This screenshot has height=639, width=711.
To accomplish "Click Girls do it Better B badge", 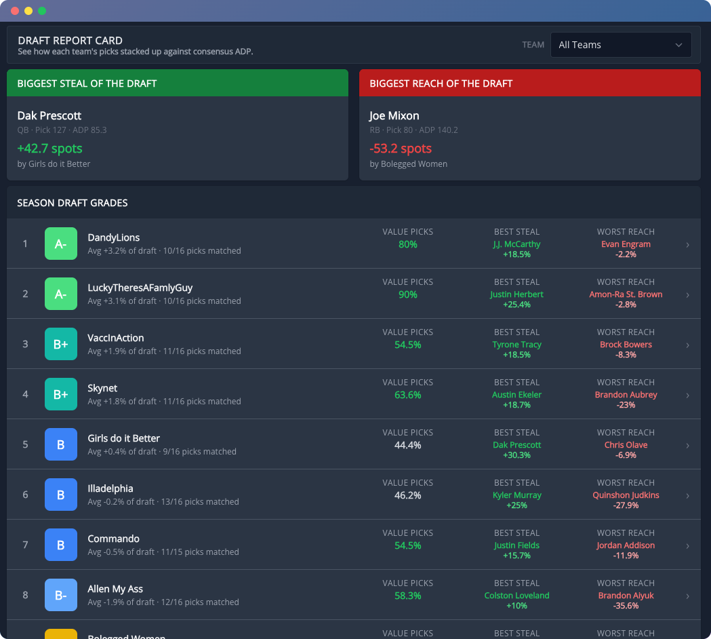I will tap(61, 444).
